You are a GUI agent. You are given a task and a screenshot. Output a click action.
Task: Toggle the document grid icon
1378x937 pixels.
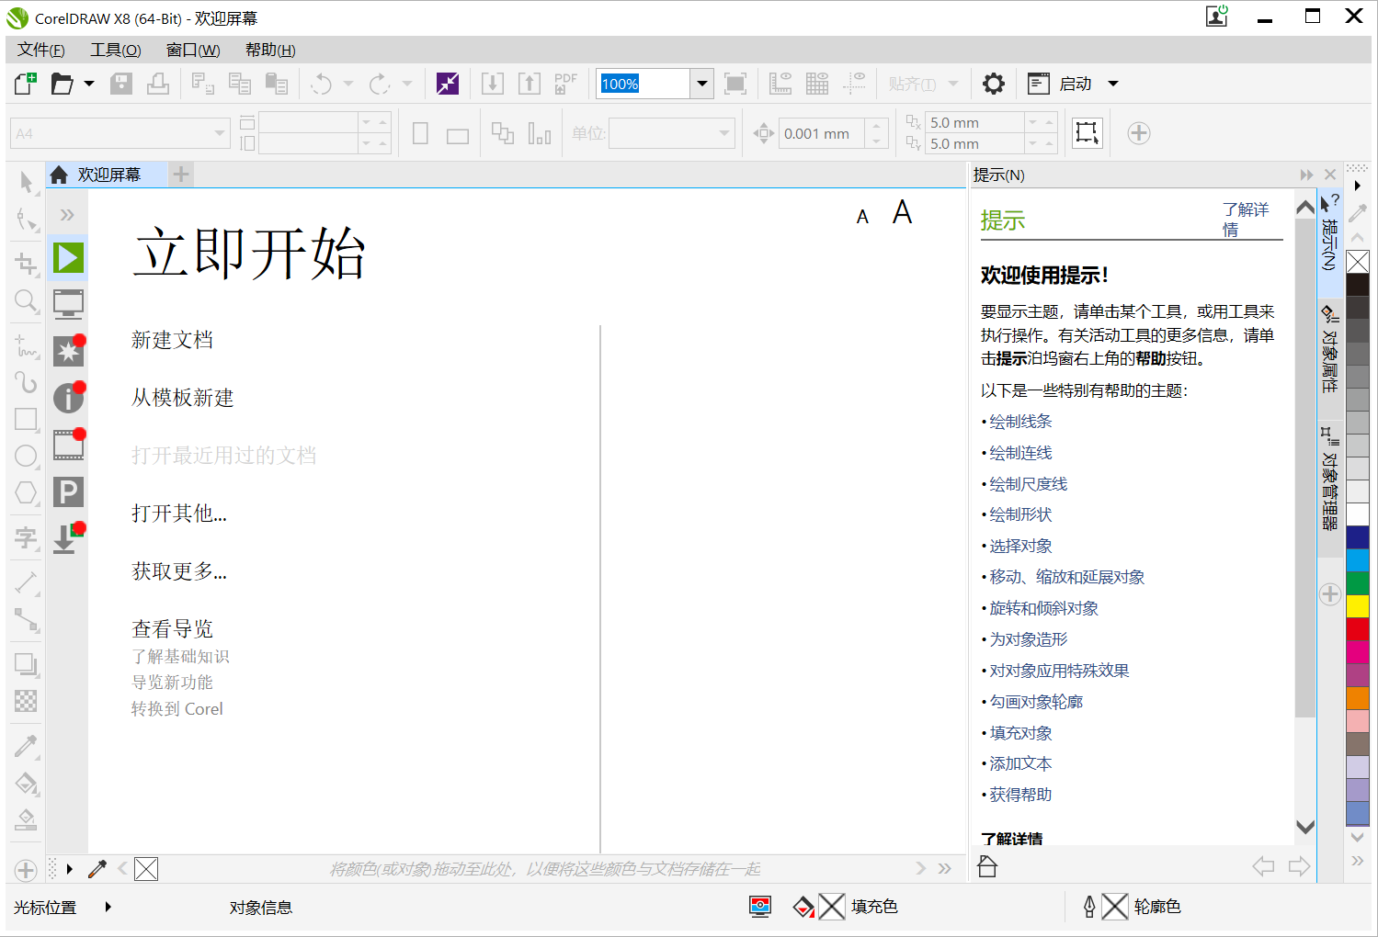817,84
